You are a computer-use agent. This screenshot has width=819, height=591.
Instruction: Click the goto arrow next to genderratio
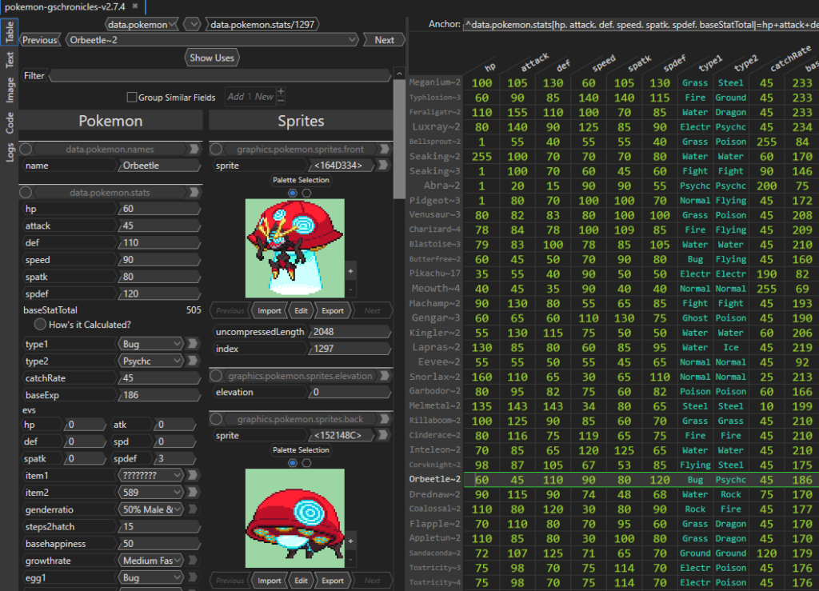tap(193, 509)
